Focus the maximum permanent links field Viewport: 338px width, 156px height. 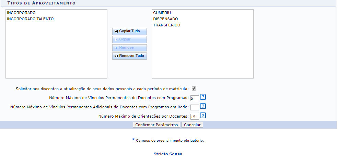point(194,98)
